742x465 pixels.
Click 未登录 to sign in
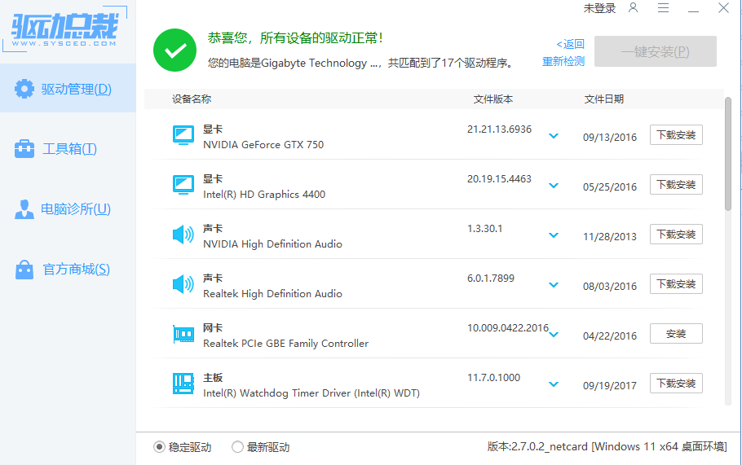click(x=599, y=8)
